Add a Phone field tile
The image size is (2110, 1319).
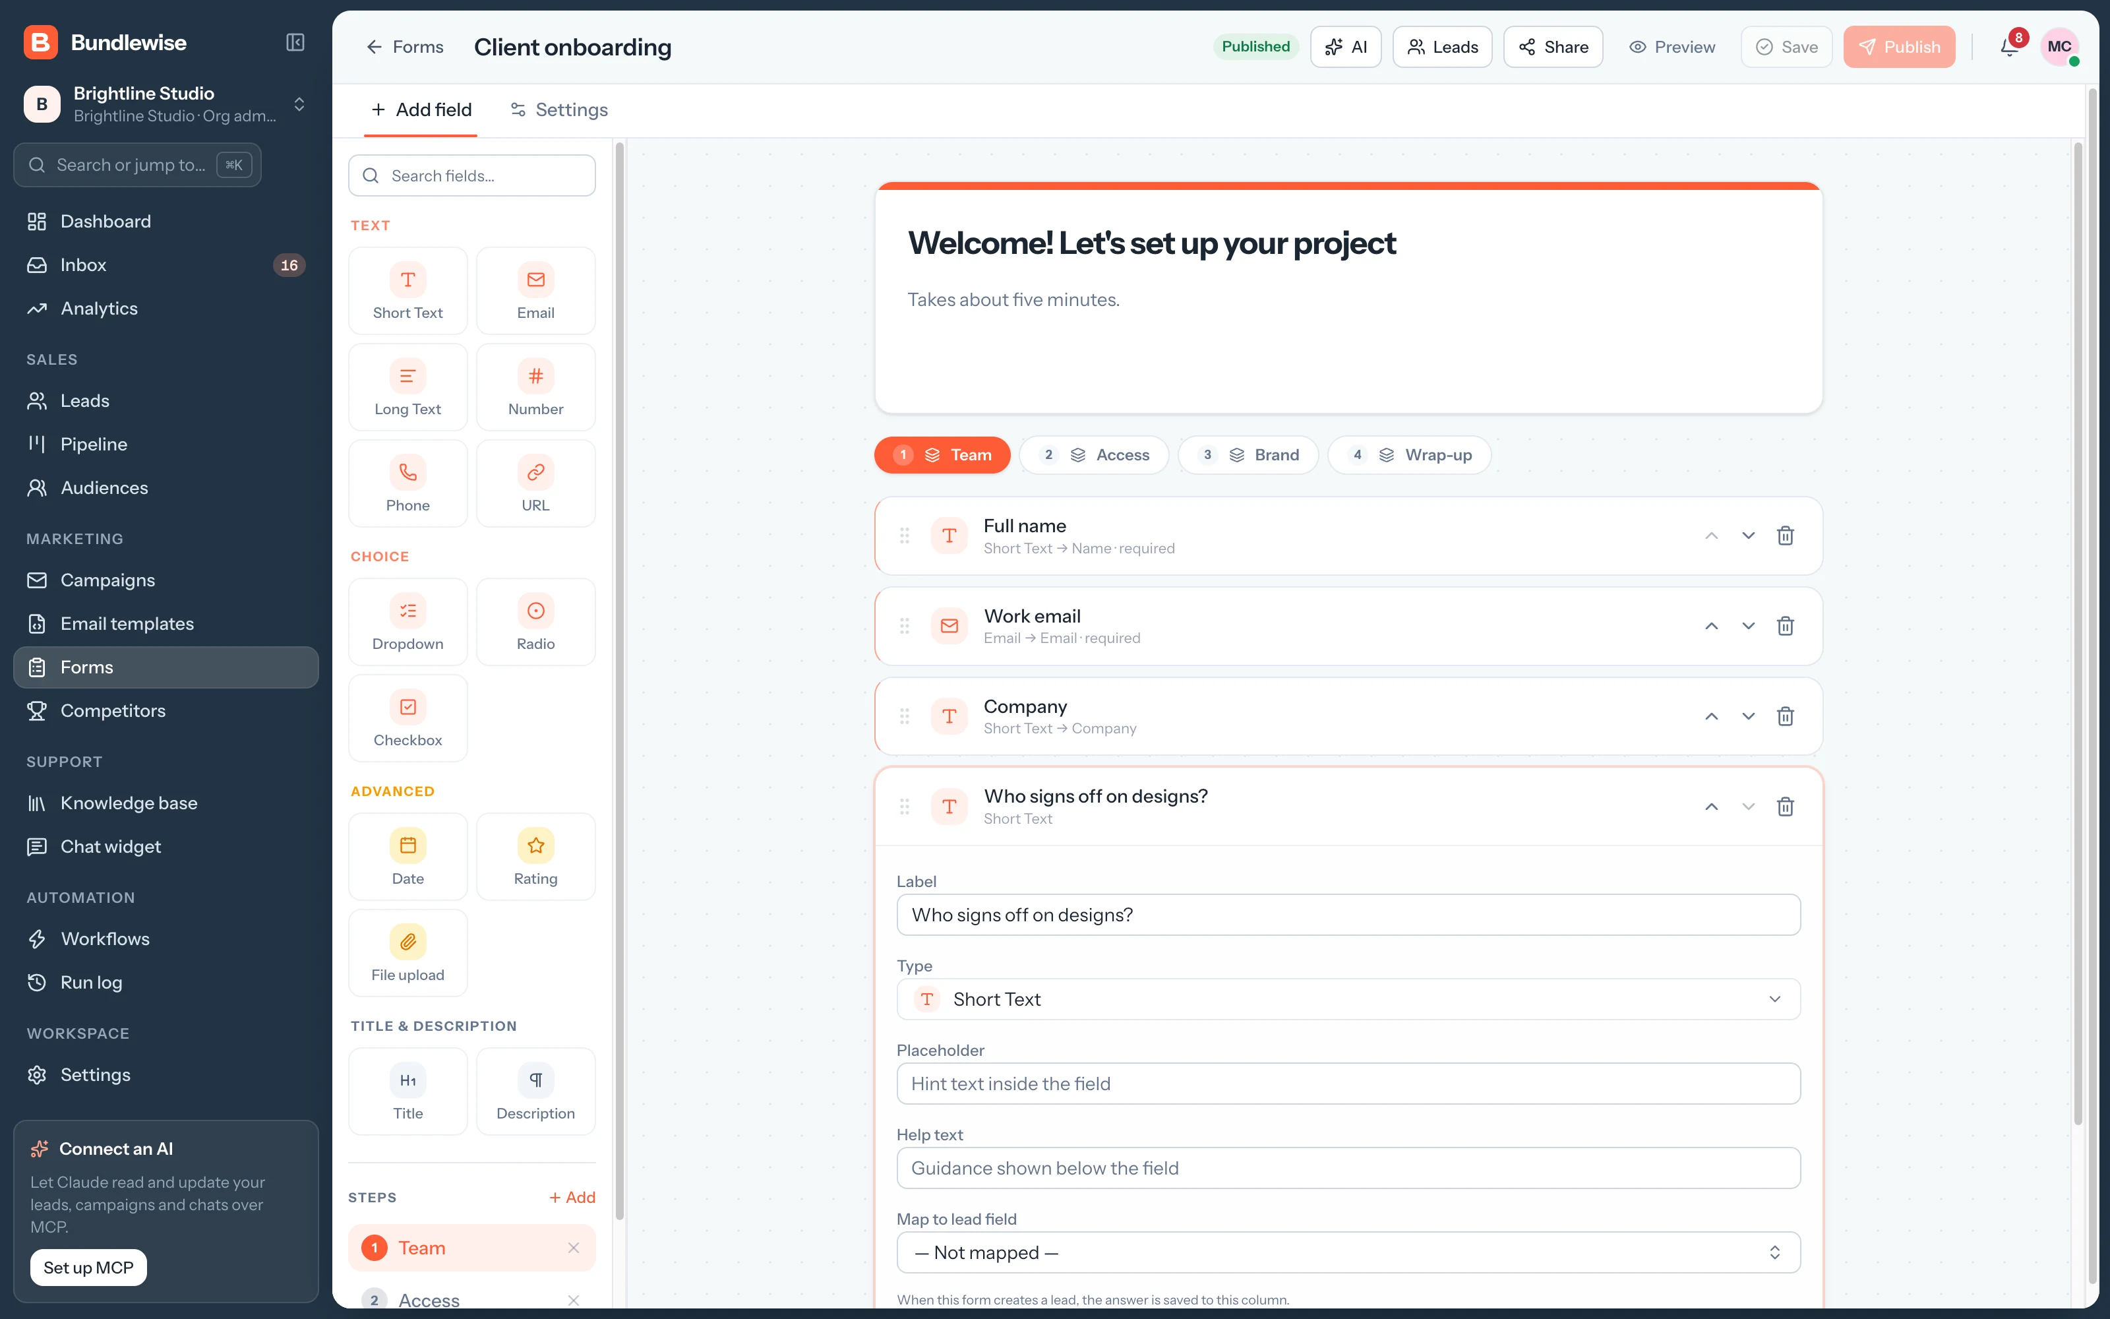click(x=407, y=483)
